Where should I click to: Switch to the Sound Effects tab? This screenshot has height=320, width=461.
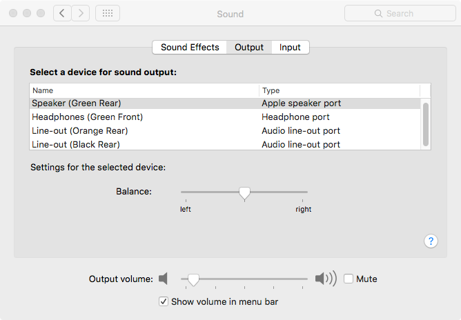(x=190, y=47)
